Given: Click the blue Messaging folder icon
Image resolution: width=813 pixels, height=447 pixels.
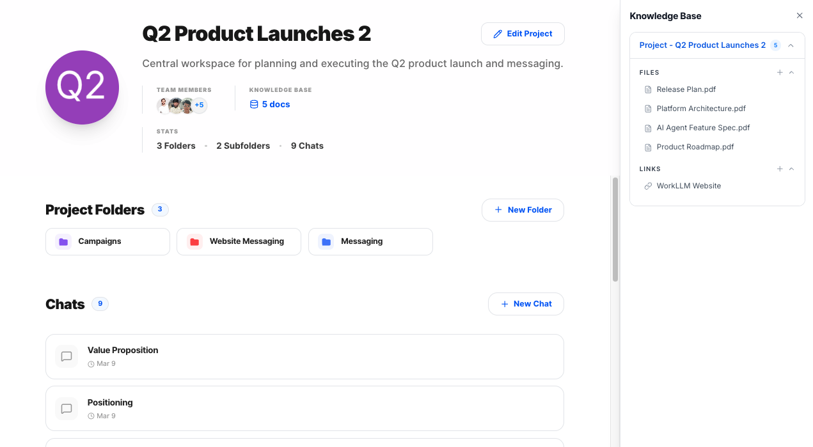Looking at the screenshot, I should point(326,242).
